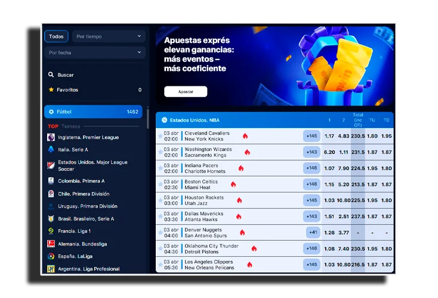Favorite the Cleveland Cavaliers vs Knicks match star
The height and width of the screenshot is (298, 438).
coord(161,136)
